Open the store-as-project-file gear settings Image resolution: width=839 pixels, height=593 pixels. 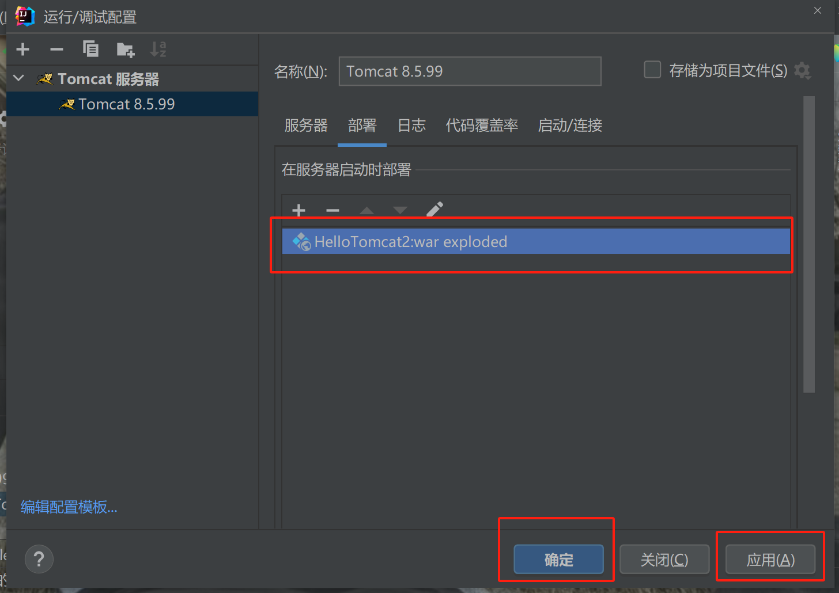click(802, 71)
